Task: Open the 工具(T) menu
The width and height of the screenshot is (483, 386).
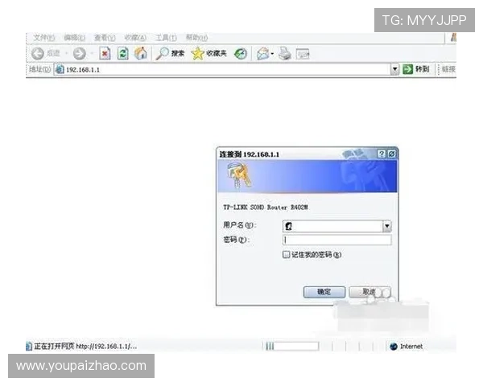Action: coord(167,37)
